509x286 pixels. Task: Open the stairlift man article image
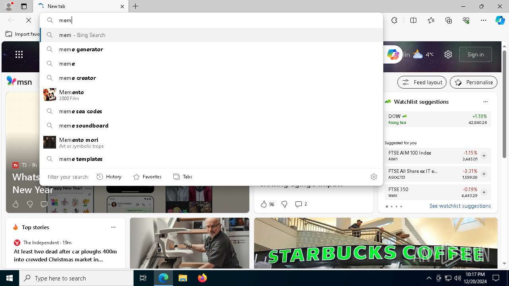coord(190,243)
